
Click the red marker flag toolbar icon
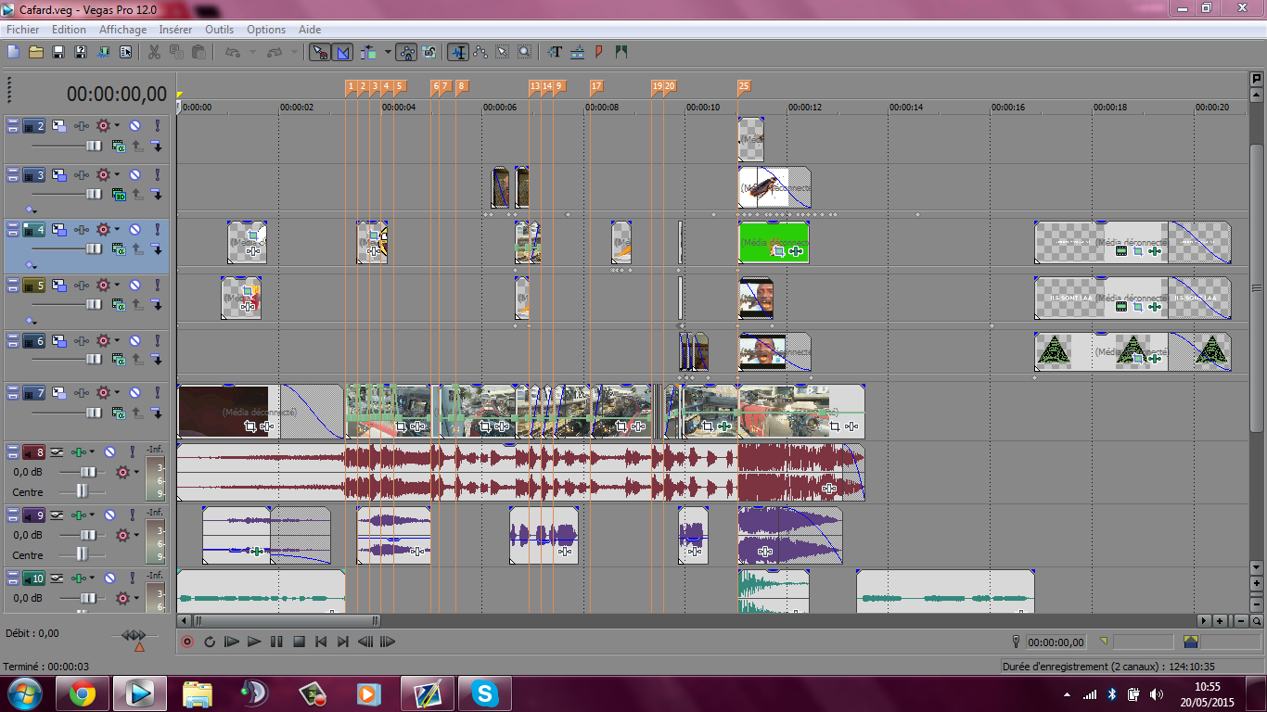[x=599, y=52]
